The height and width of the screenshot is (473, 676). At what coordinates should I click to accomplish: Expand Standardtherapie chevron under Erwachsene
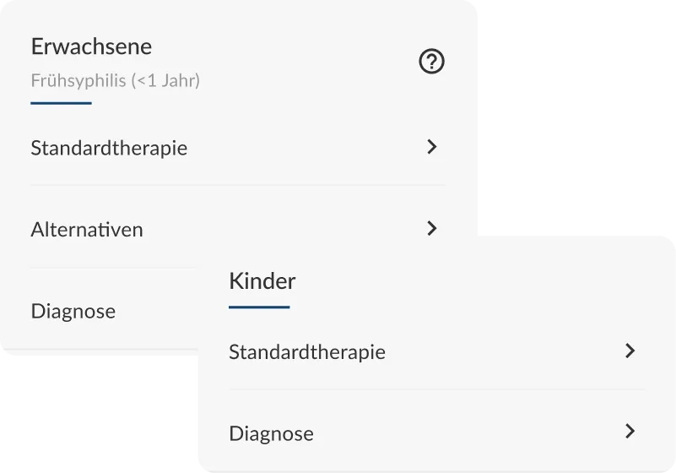[432, 147]
